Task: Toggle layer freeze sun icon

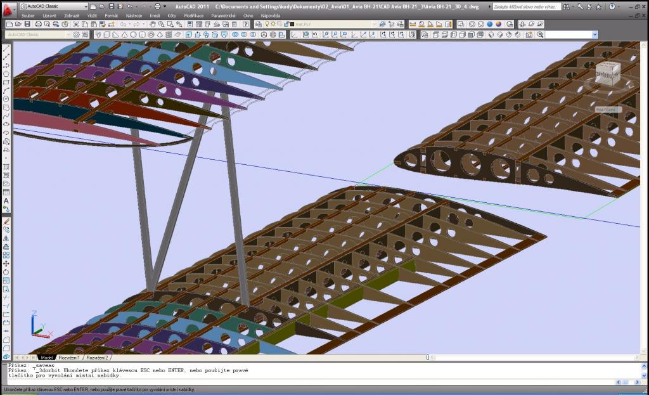Action: 273,24
